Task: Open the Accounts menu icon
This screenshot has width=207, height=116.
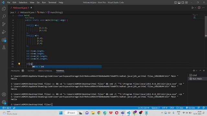Action: pos(4,94)
